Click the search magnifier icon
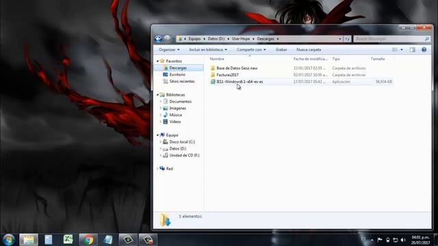The width and height of the screenshot is (438, 246). tap(427, 39)
